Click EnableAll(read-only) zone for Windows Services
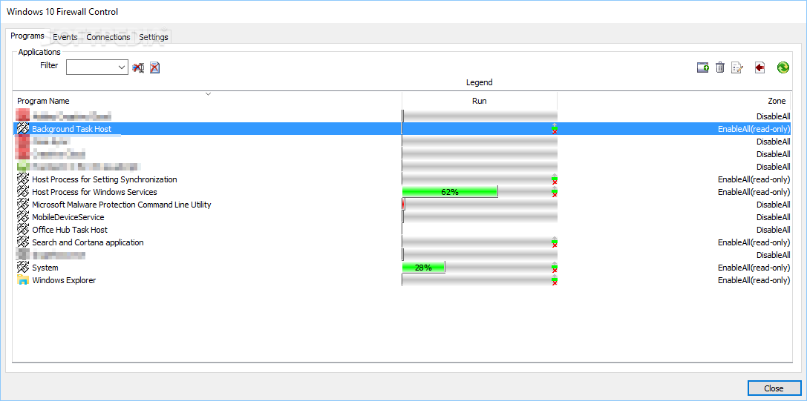 [x=754, y=192]
